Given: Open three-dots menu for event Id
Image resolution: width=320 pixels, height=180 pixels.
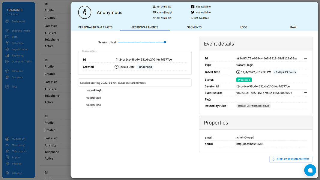Looking at the screenshot, I should pos(305,58).
